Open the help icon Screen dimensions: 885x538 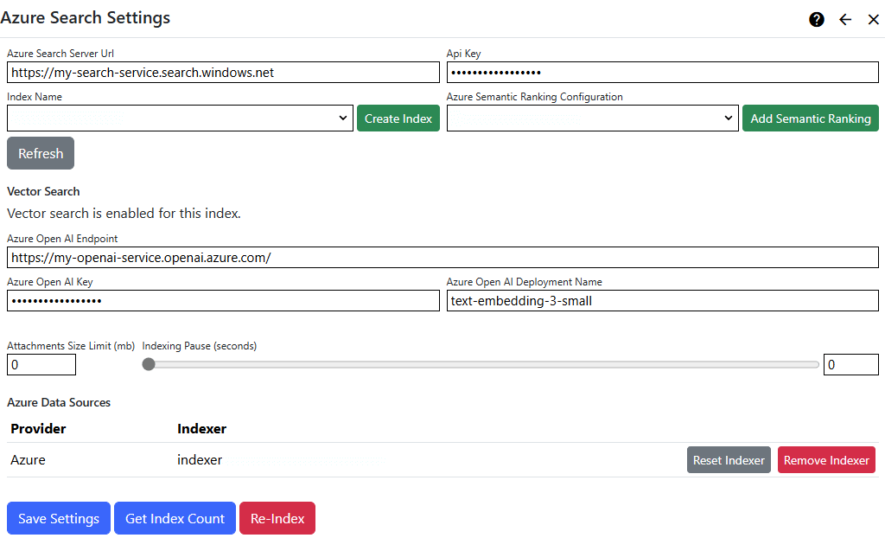[816, 19]
